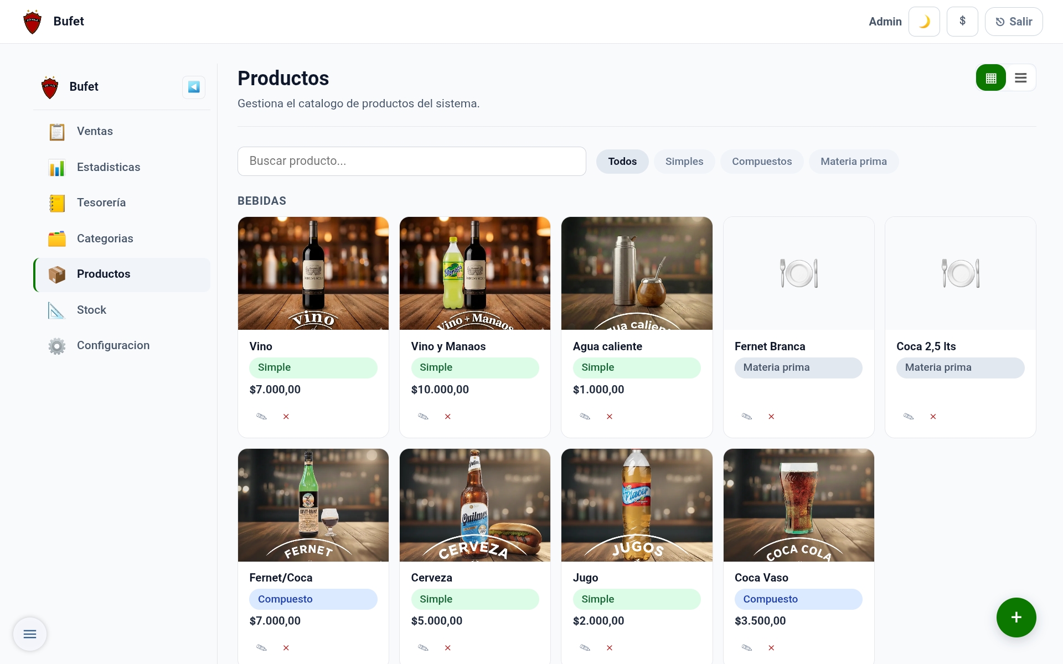
Task: Filter by Materia prima
Action: pyautogui.click(x=854, y=162)
